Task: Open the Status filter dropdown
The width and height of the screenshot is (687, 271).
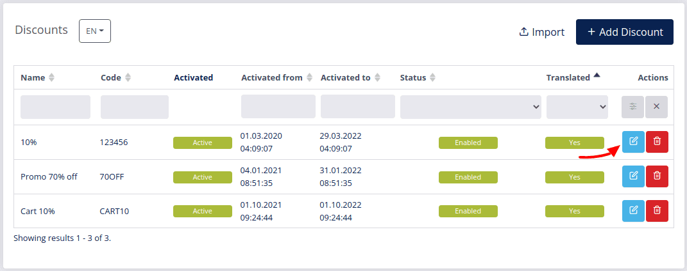Action: pyautogui.click(x=471, y=107)
